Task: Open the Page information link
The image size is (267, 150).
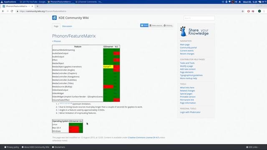Action: (x=188, y=103)
